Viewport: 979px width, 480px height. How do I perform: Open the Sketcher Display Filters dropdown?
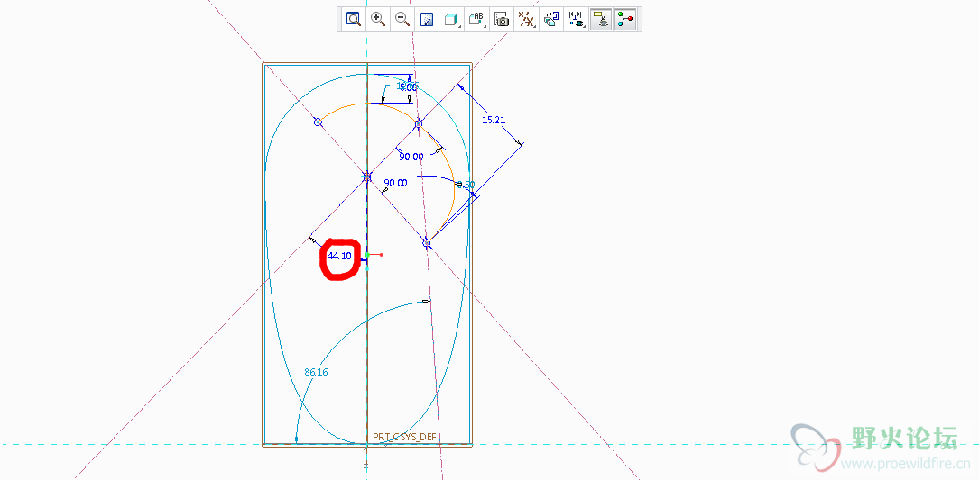577,19
